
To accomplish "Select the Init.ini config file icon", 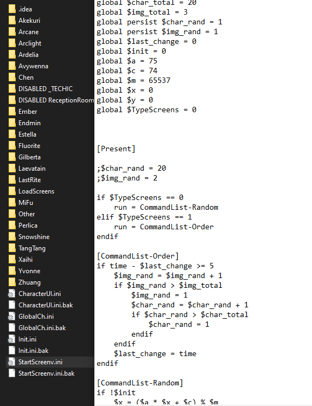I will (x=11, y=339).
